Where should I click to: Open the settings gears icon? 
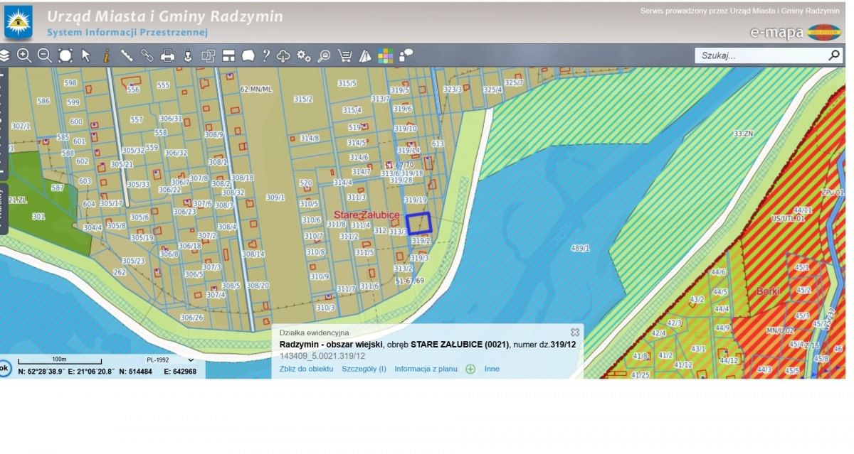coord(304,55)
